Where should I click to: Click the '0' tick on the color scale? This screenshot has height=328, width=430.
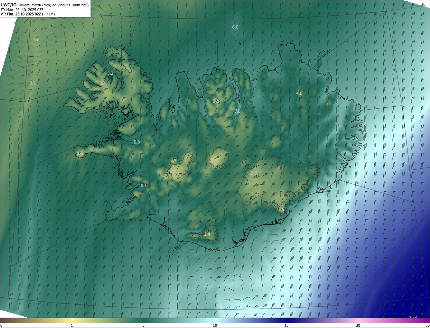point(1,325)
